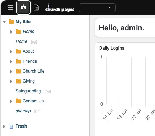
Task: Select the About tree item
Action: (x=28, y=51)
